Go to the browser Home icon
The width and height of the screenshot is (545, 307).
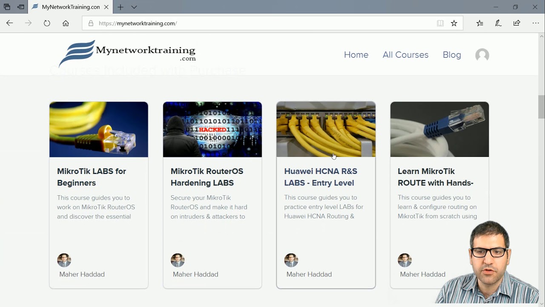point(66,23)
